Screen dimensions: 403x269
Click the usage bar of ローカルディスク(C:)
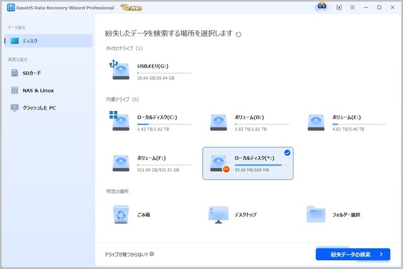[x=164, y=124]
